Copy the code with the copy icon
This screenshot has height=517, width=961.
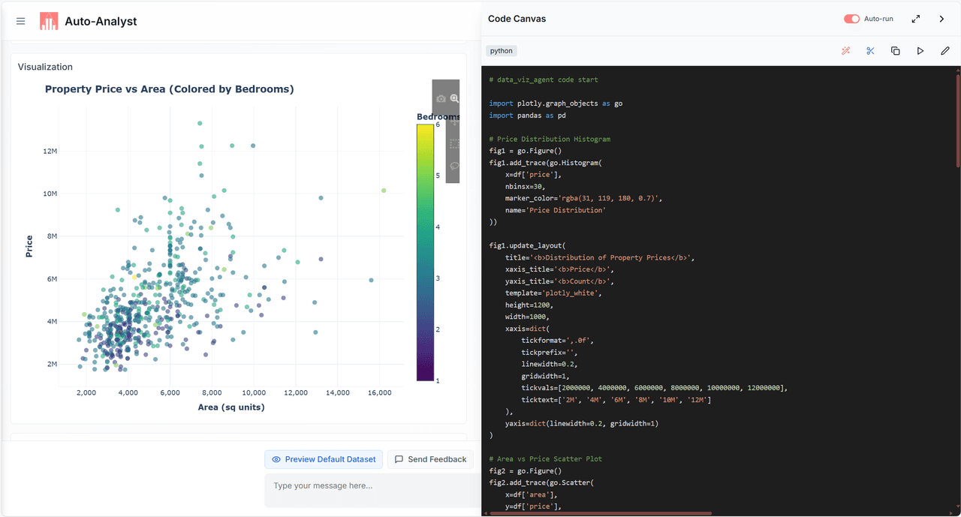(x=895, y=51)
